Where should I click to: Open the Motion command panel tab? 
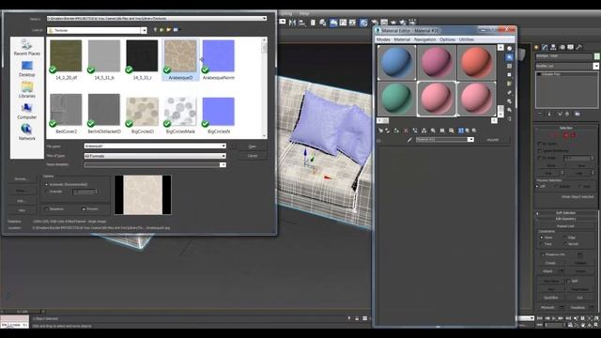click(562, 48)
